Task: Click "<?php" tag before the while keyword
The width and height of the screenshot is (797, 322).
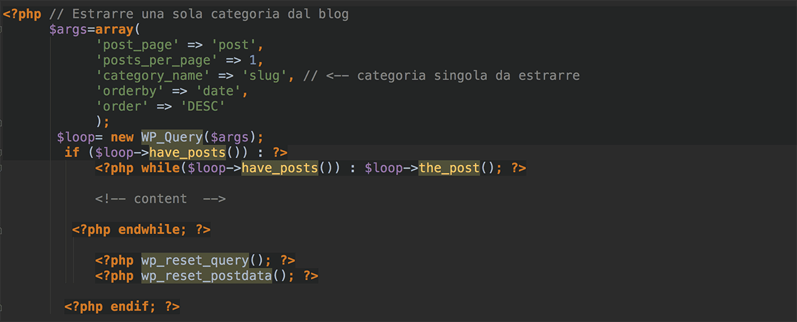Action: (x=115, y=168)
